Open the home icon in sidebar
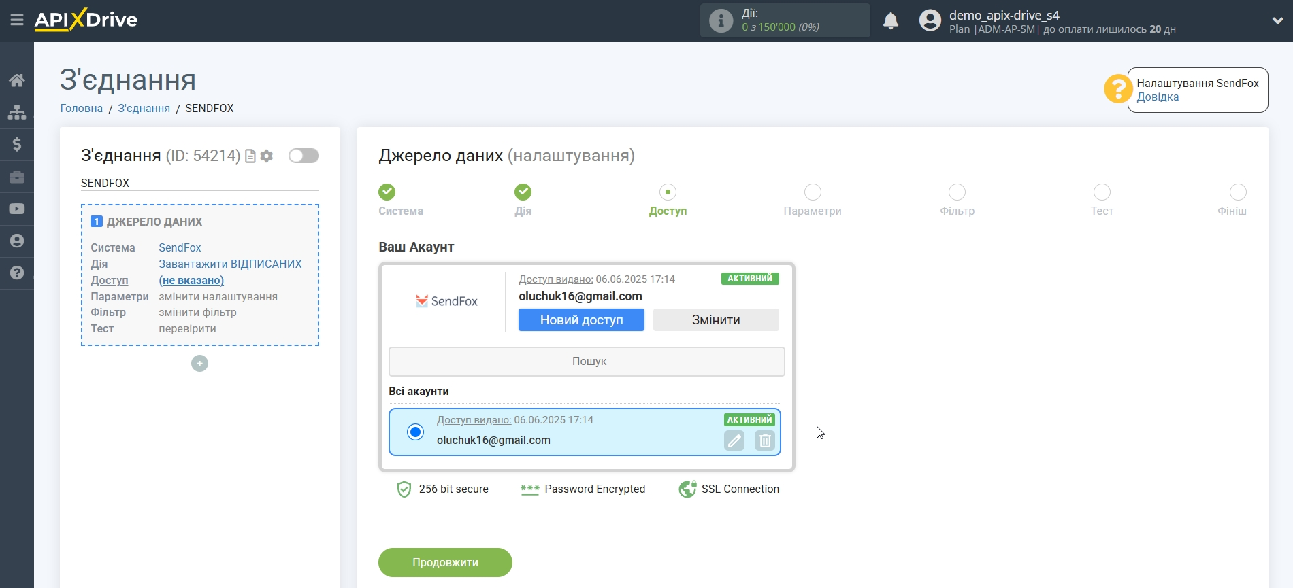 coord(17,80)
